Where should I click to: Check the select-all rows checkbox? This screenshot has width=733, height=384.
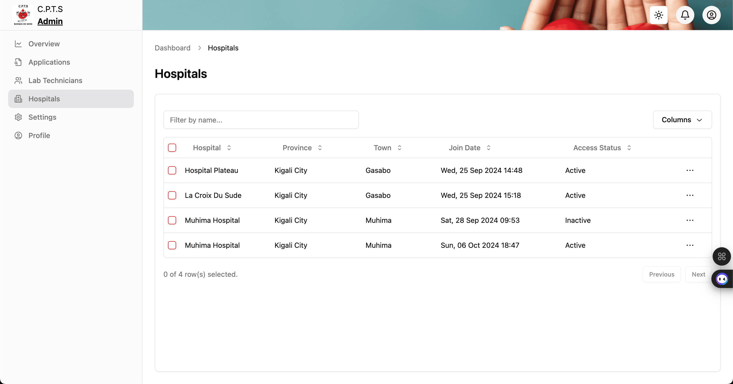[x=172, y=148]
